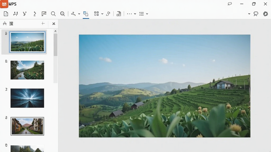Click the connected nodes toolbar icon

pos(73,14)
